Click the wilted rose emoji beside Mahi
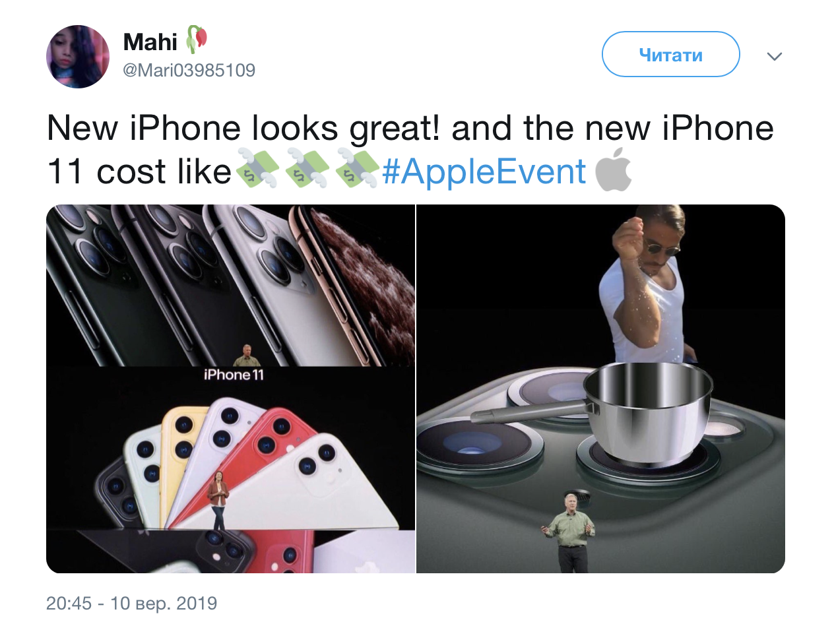Viewport: 834px width, 628px height. coord(197,40)
